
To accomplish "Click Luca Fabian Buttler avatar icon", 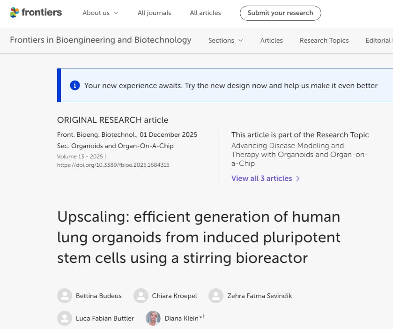I will [65, 318].
